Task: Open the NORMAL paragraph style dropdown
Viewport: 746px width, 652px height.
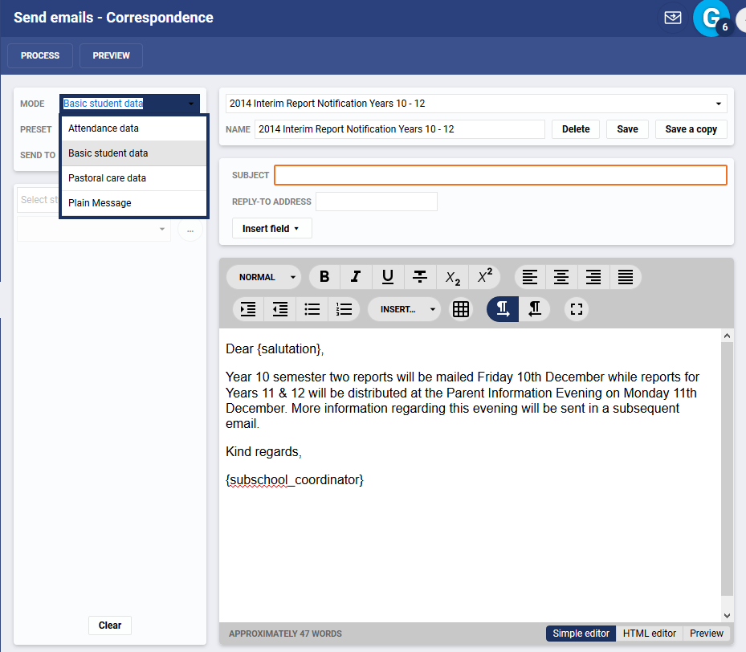Action: [263, 277]
